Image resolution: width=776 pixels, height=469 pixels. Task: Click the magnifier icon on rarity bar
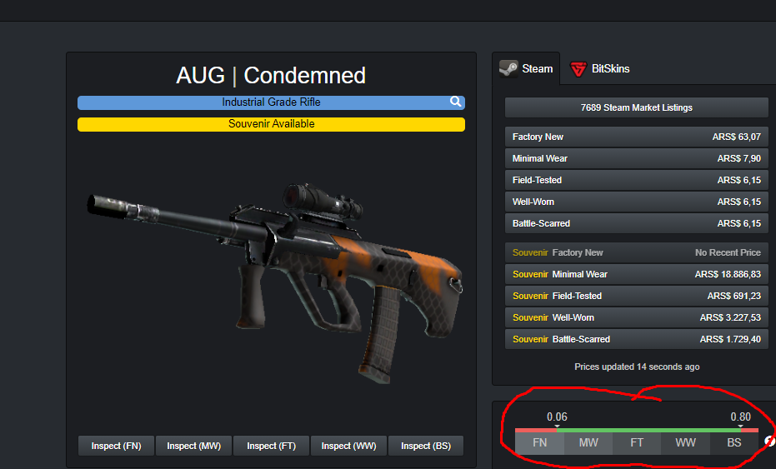pos(455,102)
